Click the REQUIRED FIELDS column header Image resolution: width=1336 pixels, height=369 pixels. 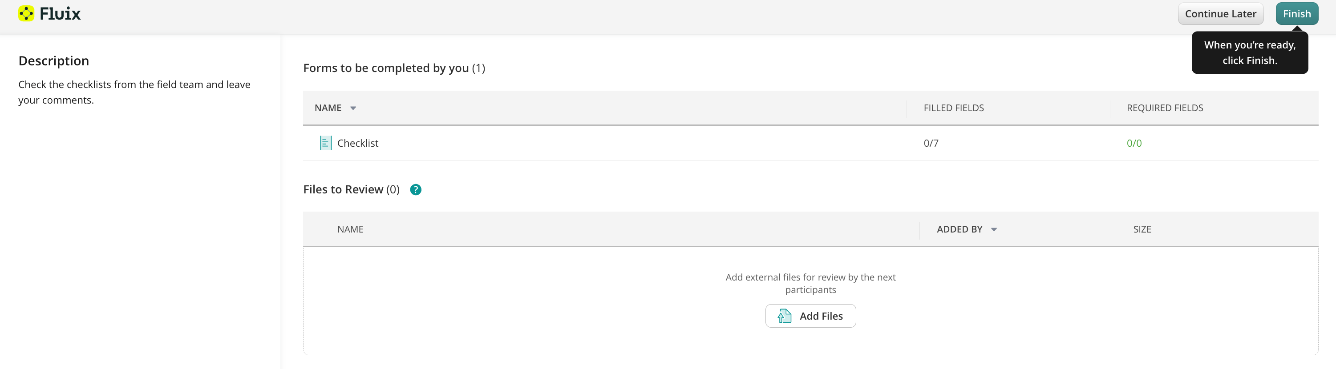point(1164,108)
